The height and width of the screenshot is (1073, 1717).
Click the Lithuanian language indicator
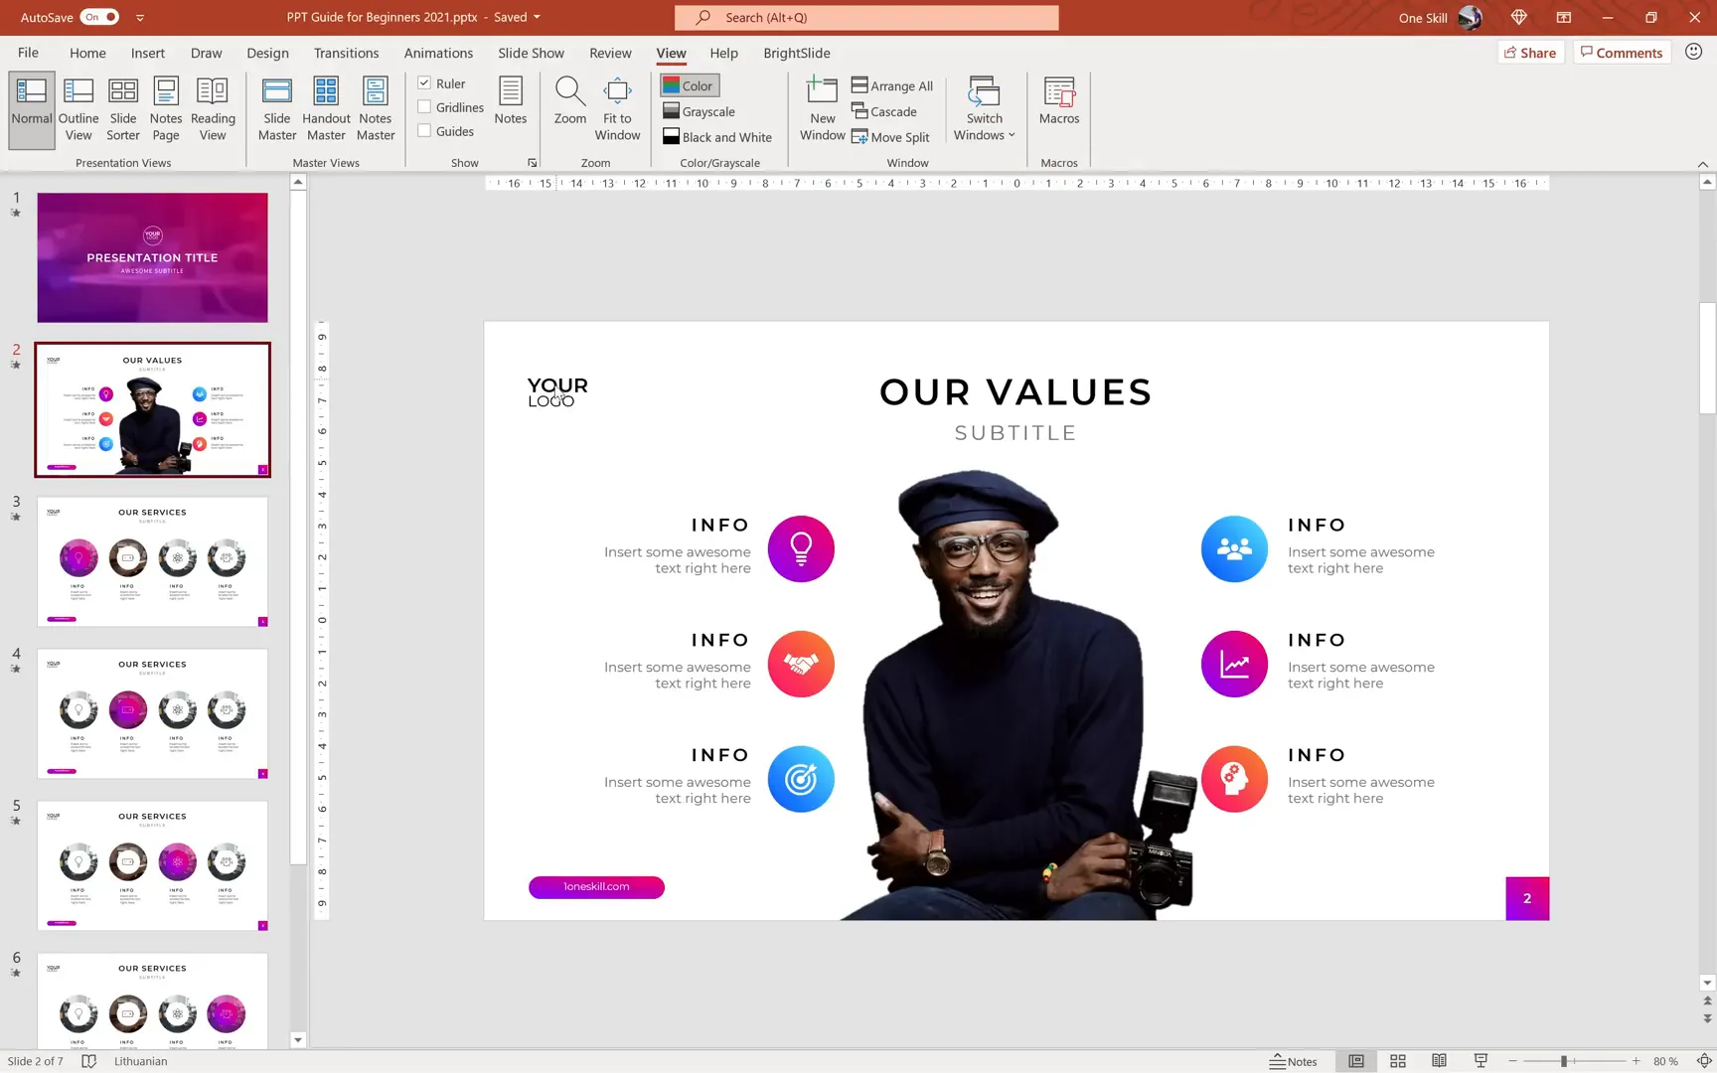[x=141, y=1061]
